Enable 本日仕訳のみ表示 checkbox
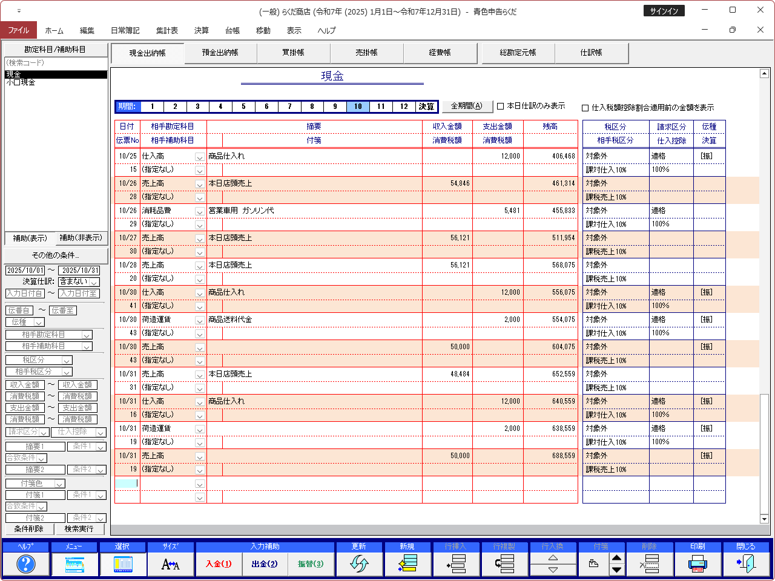The height and width of the screenshot is (581, 775). coord(501,107)
